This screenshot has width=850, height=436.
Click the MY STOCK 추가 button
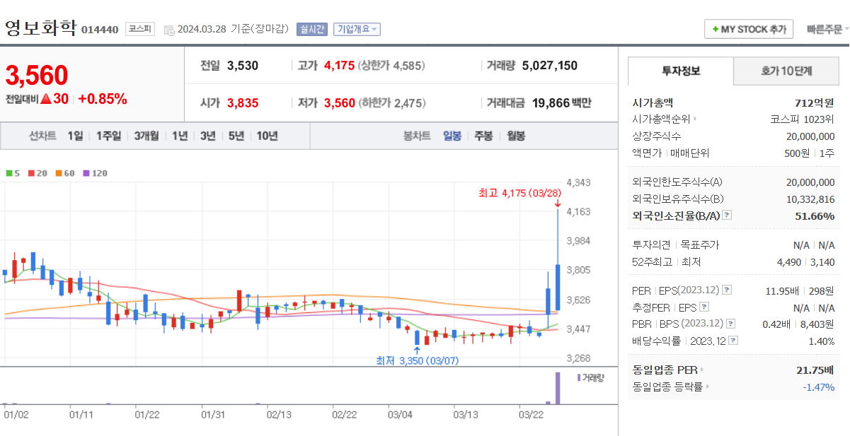click(749, 30)
